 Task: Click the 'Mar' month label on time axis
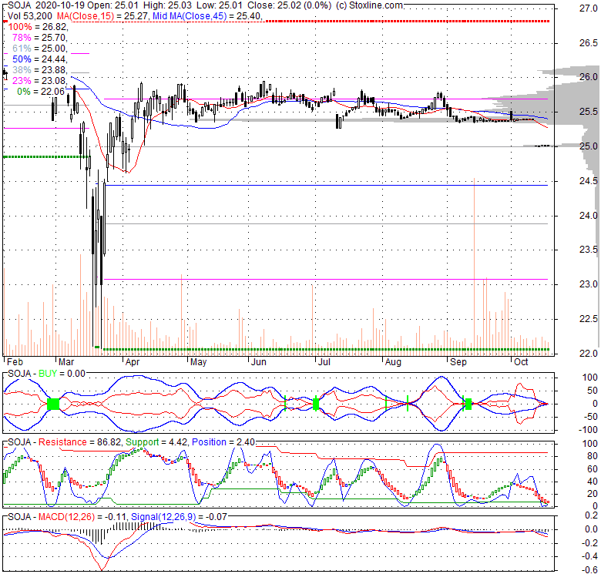pos(66,362)
